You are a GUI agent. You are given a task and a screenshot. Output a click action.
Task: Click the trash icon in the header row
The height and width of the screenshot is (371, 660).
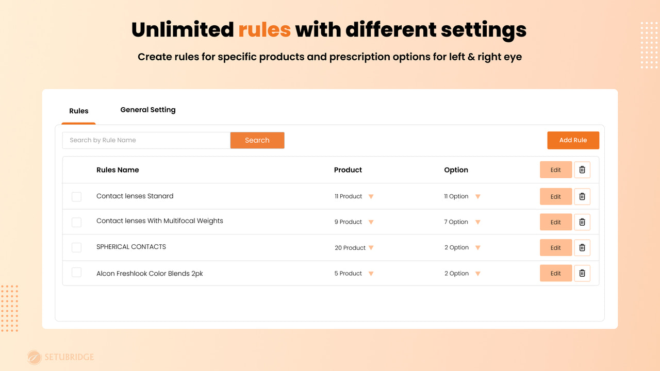[582, 170]
